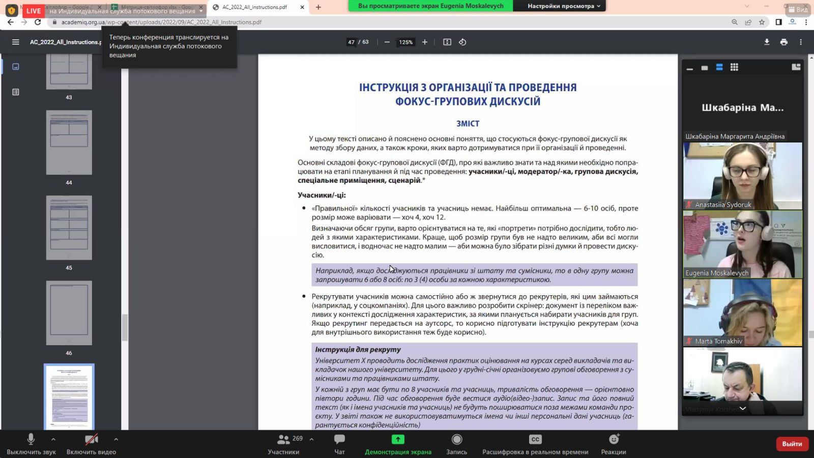
Task: Expand video options arrow
Action: [116, 439]
